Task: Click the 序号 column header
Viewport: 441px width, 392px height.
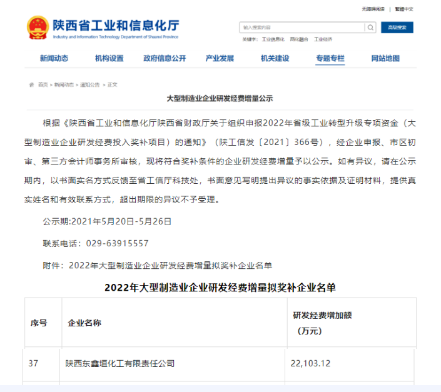Action: tap(39, 323)
